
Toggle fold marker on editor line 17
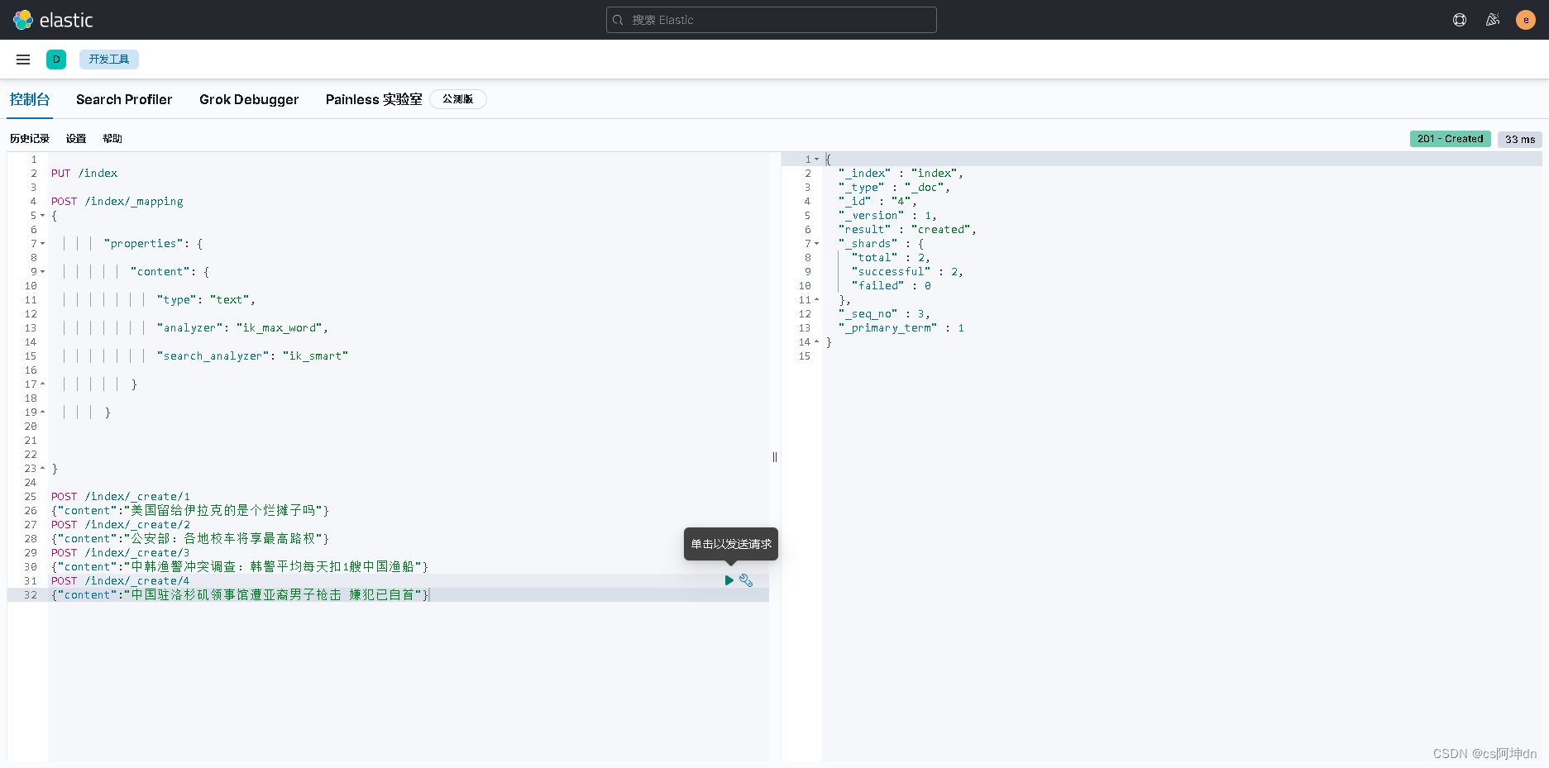[43, 384]
